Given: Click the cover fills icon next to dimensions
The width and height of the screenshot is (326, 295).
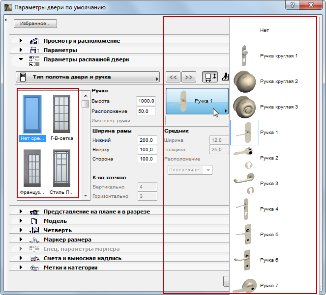Looking at the screenshot, I should click(225, 77).
